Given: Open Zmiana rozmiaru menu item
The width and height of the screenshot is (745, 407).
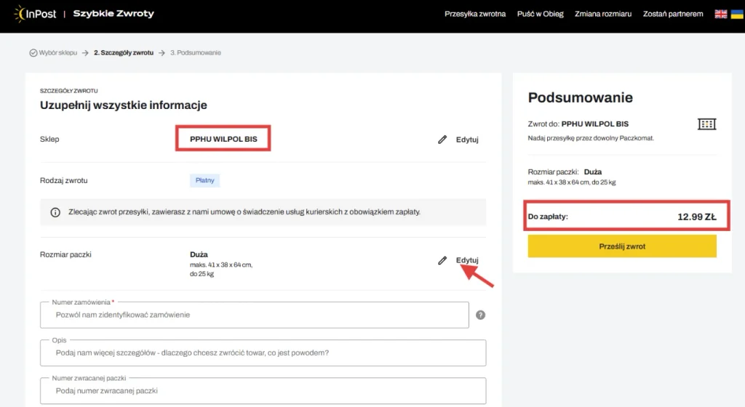Looking at the screenshot, I should click(603, 14).
